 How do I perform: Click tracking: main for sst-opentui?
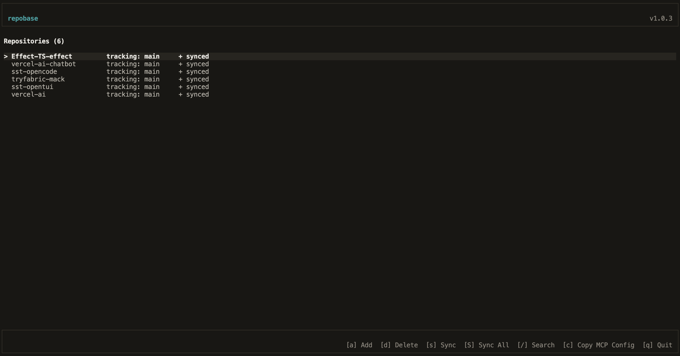point(133,87)
